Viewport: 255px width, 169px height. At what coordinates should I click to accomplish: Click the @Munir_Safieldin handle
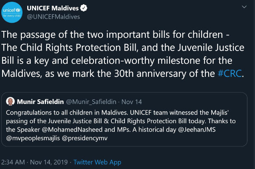tap(91, 102)
